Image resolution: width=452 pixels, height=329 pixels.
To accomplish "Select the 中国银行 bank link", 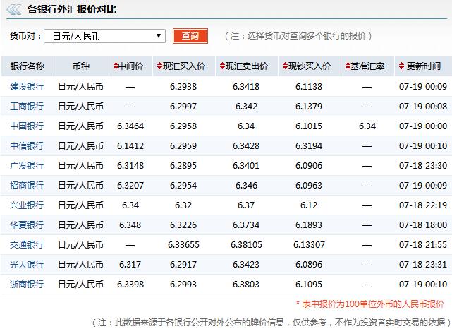I will point(27,126).
